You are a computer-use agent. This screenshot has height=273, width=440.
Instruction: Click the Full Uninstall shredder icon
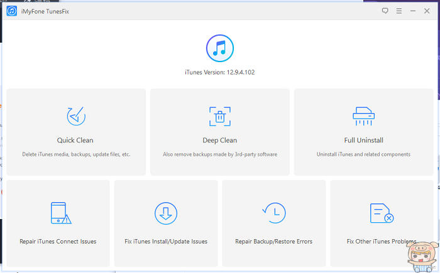coord(363,116)
